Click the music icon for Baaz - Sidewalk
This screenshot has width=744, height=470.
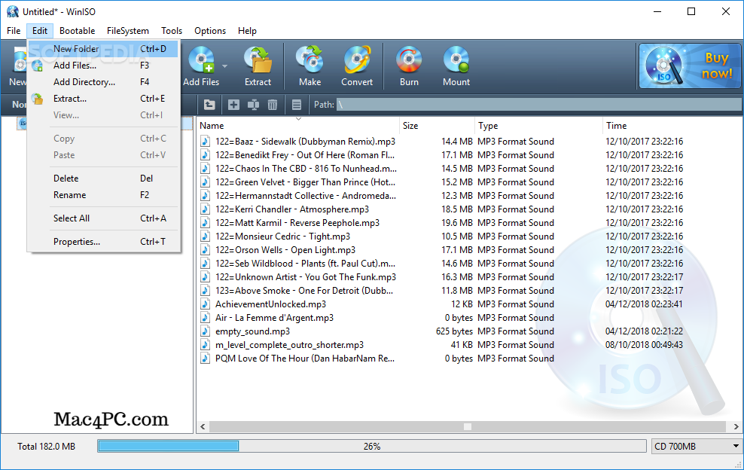coord(205,142)
